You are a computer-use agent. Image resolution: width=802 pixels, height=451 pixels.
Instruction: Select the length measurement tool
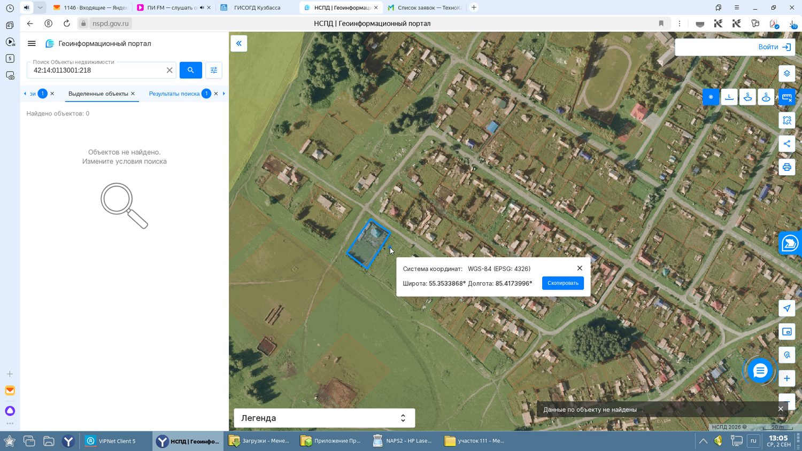tap(729, 97)
